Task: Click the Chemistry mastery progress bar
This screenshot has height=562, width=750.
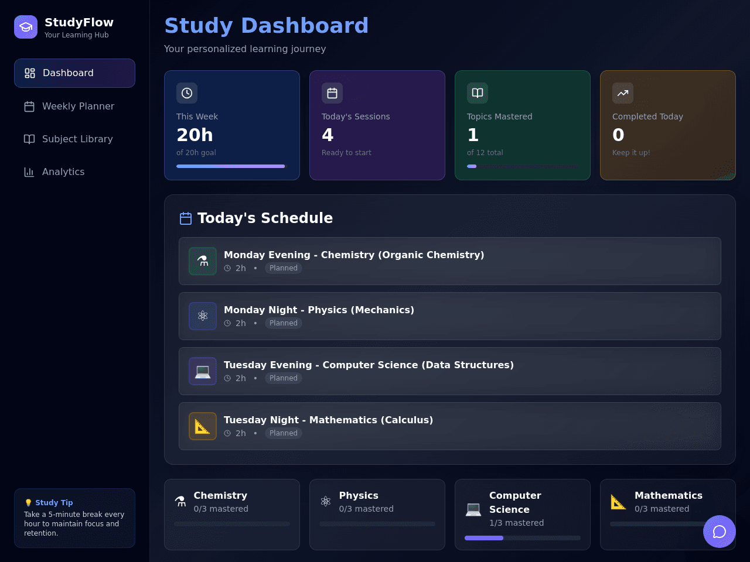Action: 232,524
